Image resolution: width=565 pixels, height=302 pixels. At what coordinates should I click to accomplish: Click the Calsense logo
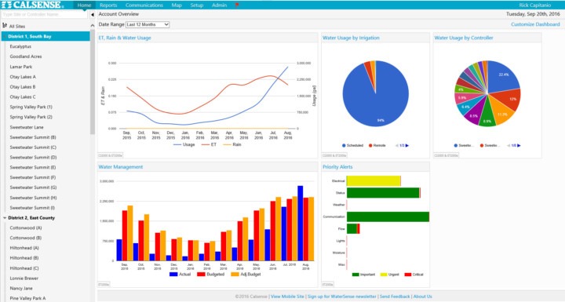pos(33,5)
